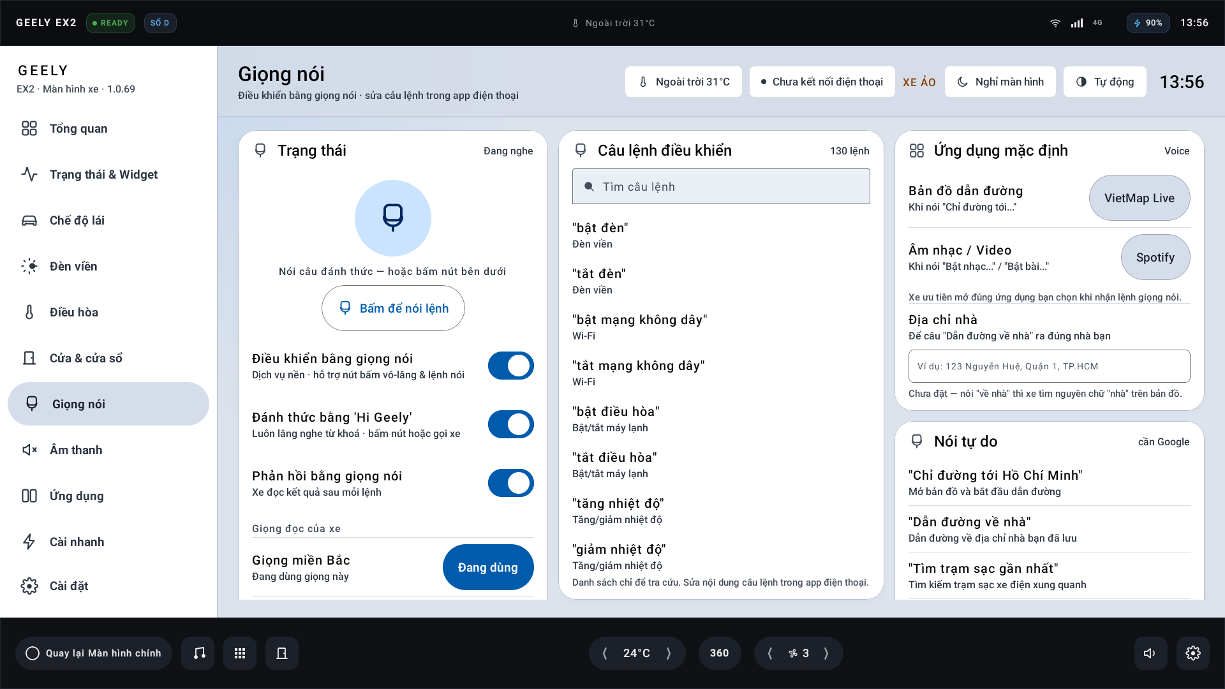Raise the fan speed with right arrow

point(826,653)
